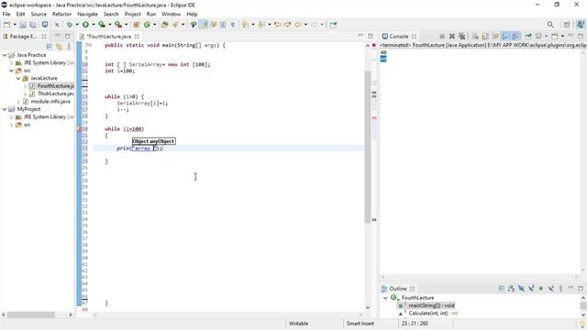
Task: Click the tip light bulb in the status bar
Action: tap(582, 324)
